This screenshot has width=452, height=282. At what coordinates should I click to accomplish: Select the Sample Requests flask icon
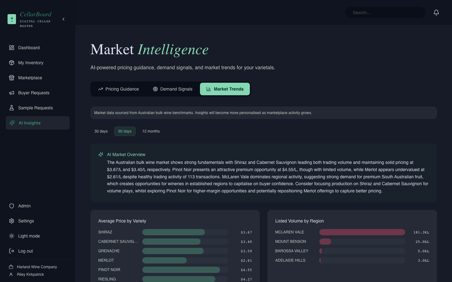coord(12,108)
